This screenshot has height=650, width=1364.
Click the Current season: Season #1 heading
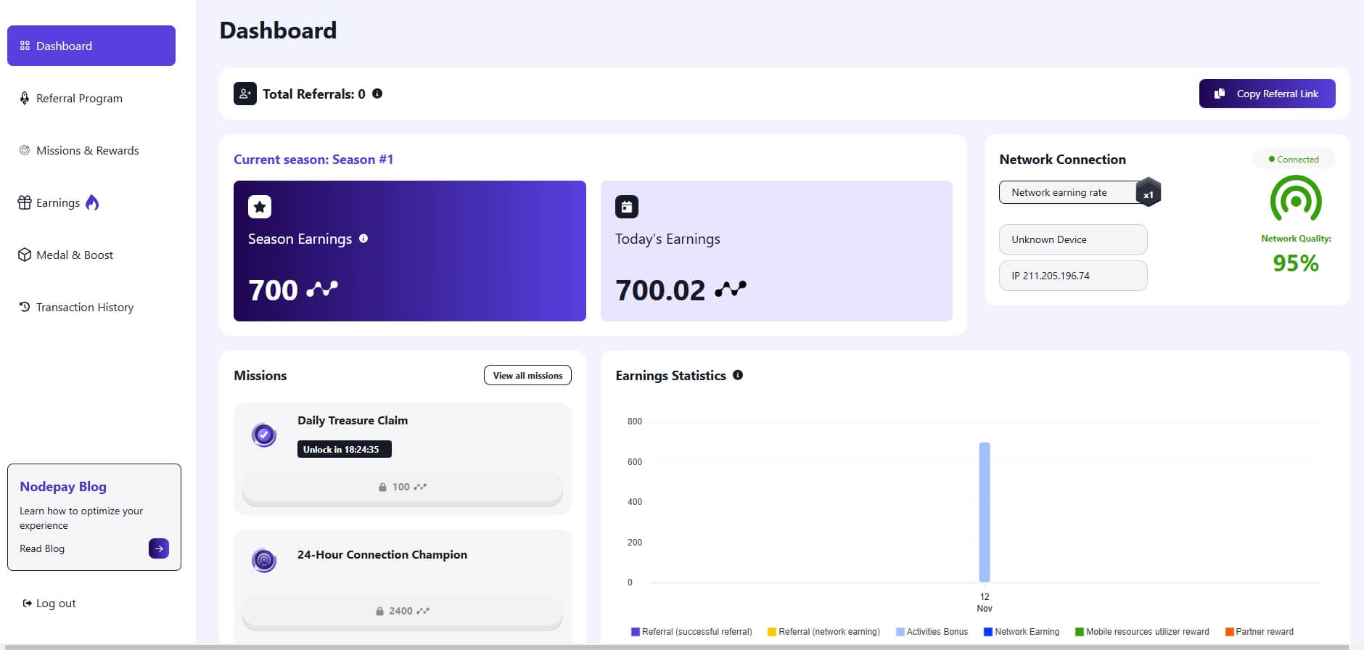coord(313,160)
